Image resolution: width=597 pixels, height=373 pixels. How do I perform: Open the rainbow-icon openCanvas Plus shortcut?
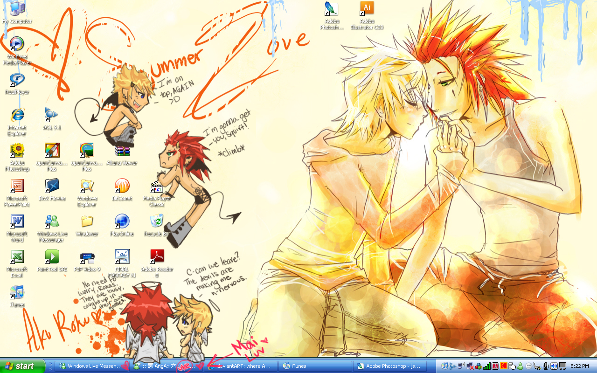87,157
